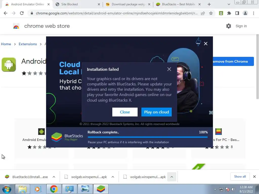Click the installer progress bar at 100%
The image size is (259, 194).
pos(148,137)
